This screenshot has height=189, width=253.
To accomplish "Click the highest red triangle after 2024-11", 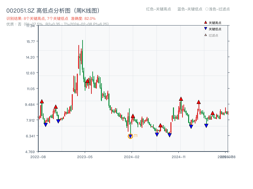I will click(180, 99).
